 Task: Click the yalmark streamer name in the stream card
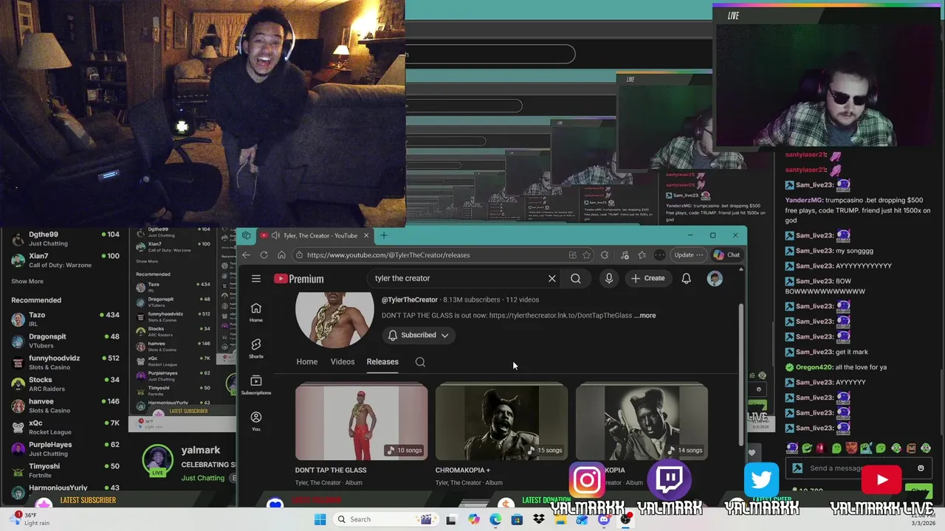(201, 450)
